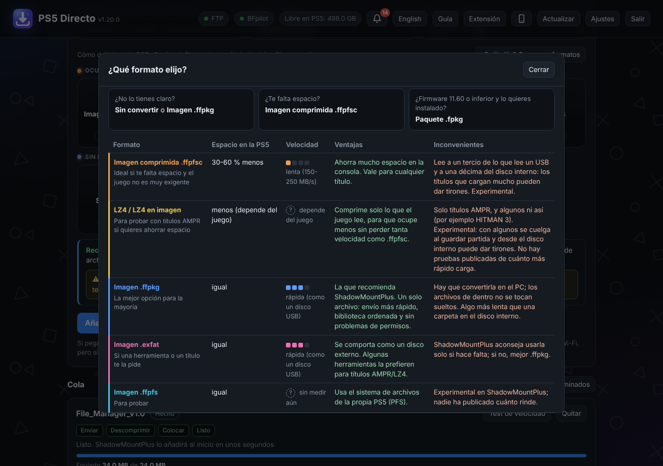Click 'Imagen comprimida .ffpfsc' row title
This screenshot has width=663, height=466.
click(x=158, y=163)
